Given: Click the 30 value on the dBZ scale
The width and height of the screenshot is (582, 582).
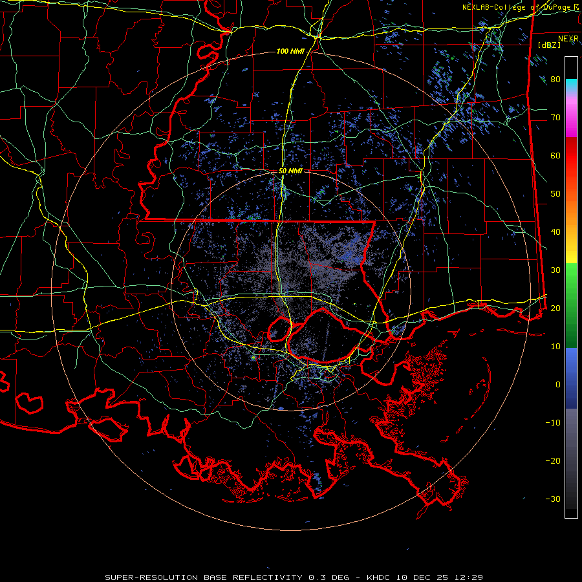Looking at the screenshot, I should [x=555, y=270].
